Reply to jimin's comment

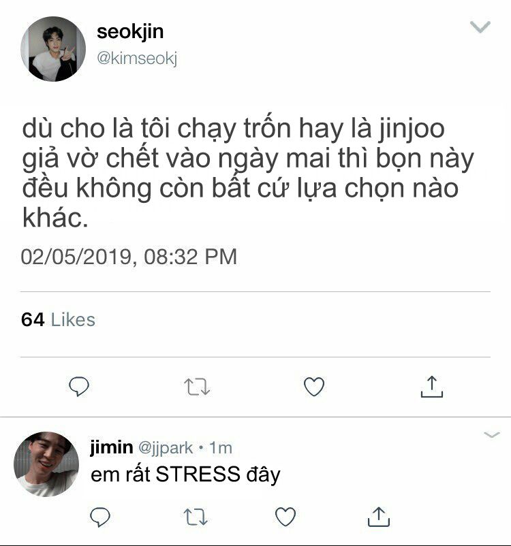click(x=100, y=517)
